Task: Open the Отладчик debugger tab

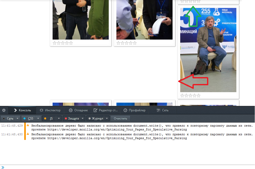Action: (x=78, y=110)
